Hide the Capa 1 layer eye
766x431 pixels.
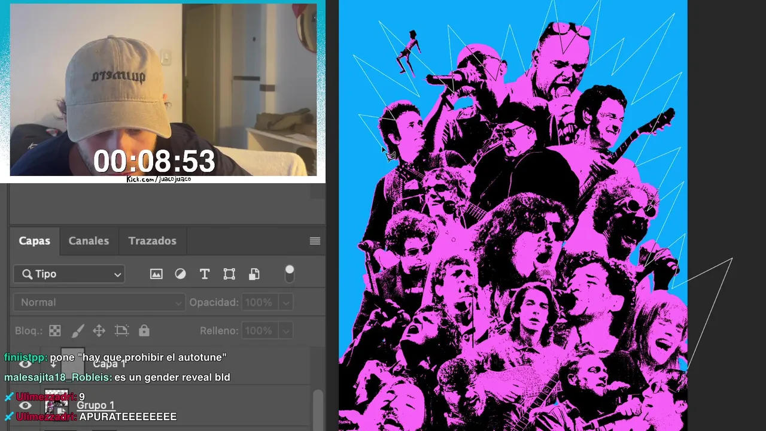[25, 364]
